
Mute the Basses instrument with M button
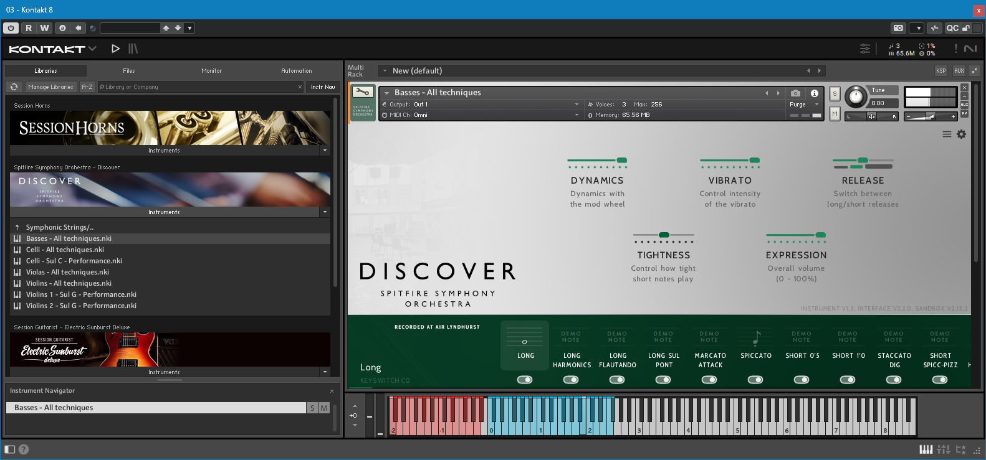tap(835, 113)
